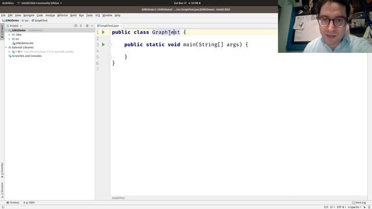Open the Run menu
The image size is (372, 209).
click(x=81, y=15)
